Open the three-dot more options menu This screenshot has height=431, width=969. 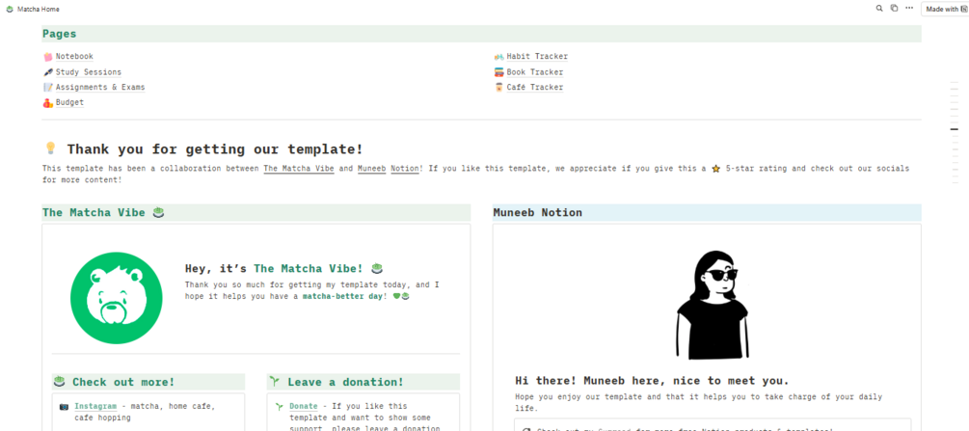pos(909,9)
